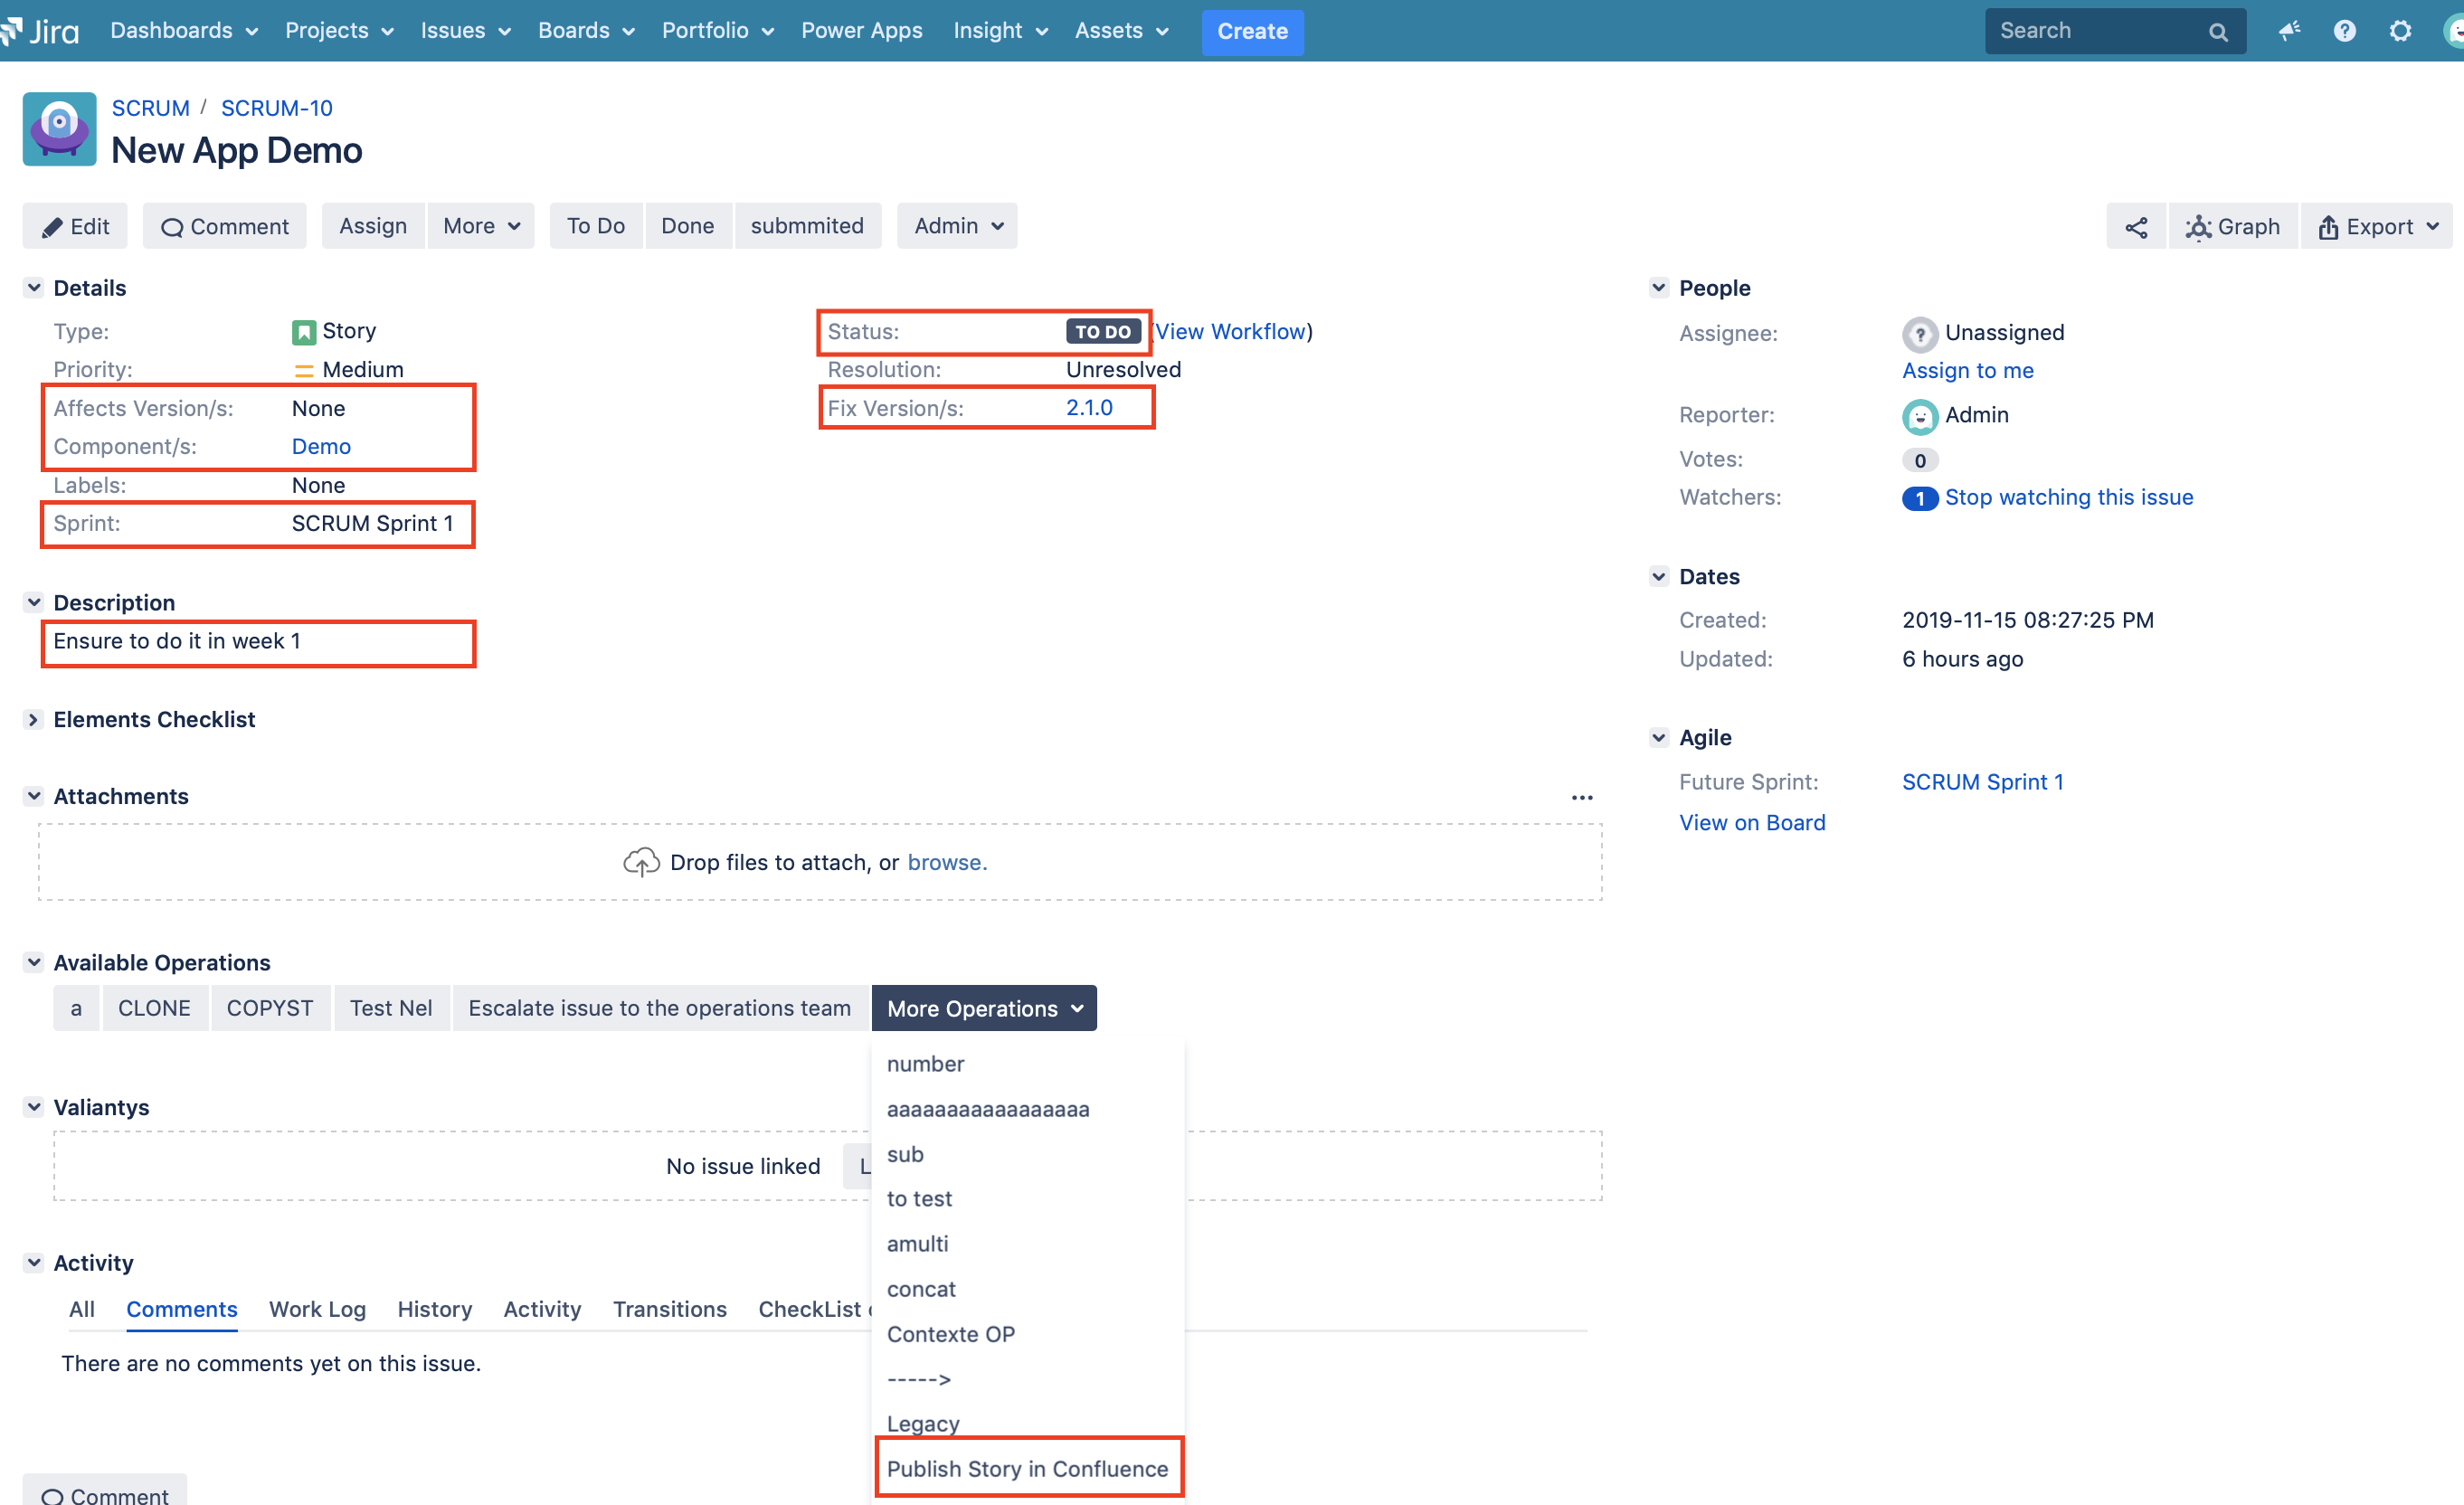2464x1505 pixels.
Task: Click Stop watching this issue link
Action: click(2068, 497)
